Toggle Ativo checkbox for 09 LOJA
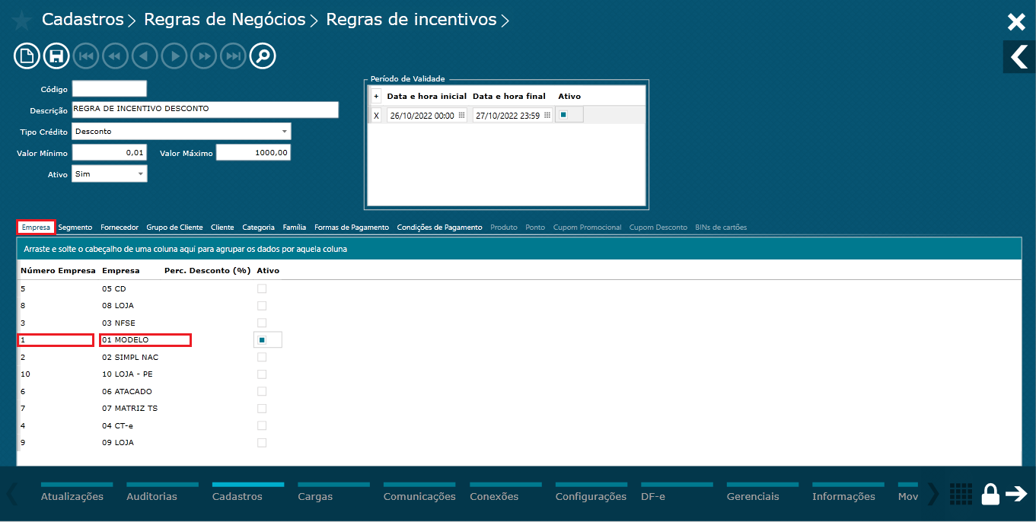 pos(262,443)
